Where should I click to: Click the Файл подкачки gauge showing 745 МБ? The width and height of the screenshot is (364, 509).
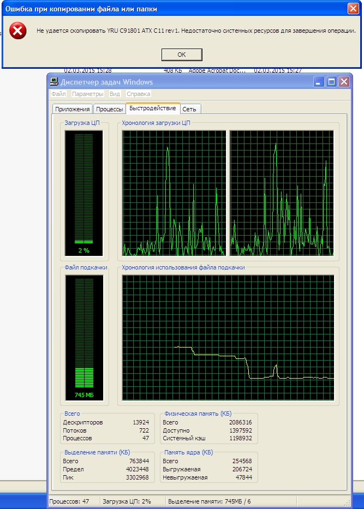point(84,338)
